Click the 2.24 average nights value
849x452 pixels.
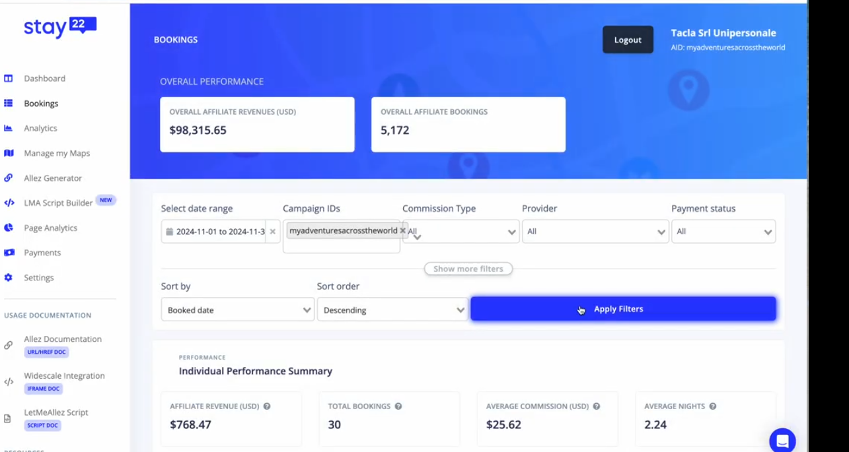pyautogui.click(x=655, y=424)
